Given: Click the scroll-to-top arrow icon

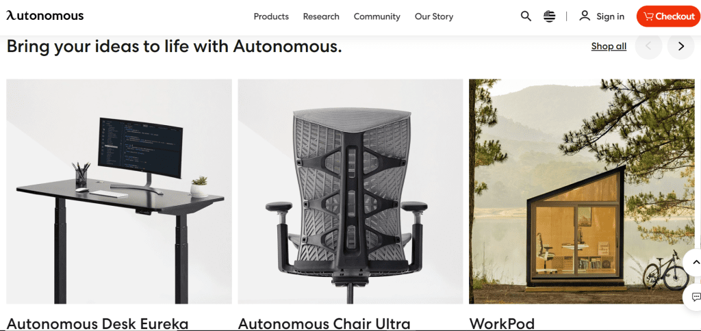Looking at the screenshot, I should (x=696, y=262).
